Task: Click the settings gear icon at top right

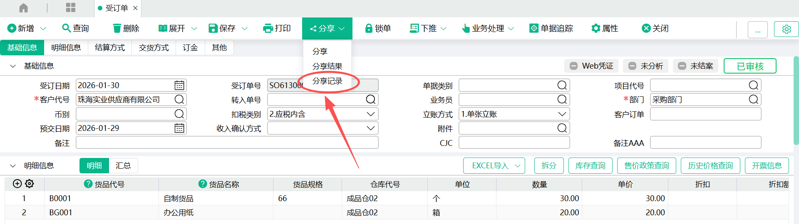Action: point(786,30)
